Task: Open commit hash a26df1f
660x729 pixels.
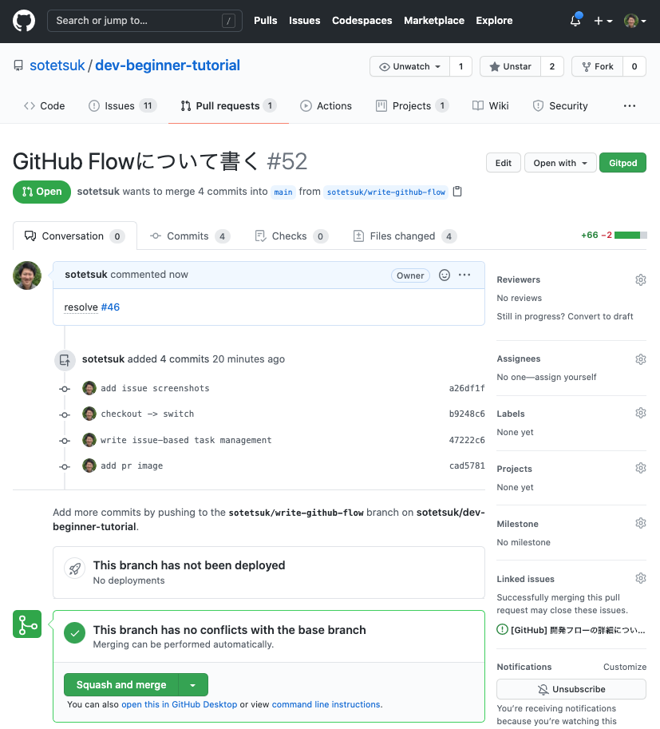Action: [x=467, y=388]
